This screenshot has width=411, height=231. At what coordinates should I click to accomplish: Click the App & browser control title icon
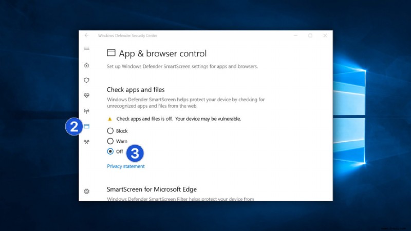tap(111, 53)
